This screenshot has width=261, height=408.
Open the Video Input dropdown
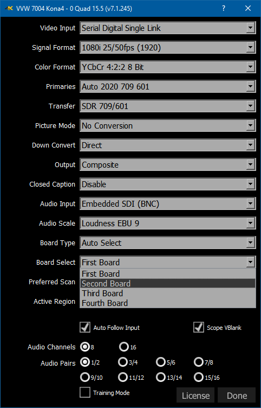coord(167,28)
